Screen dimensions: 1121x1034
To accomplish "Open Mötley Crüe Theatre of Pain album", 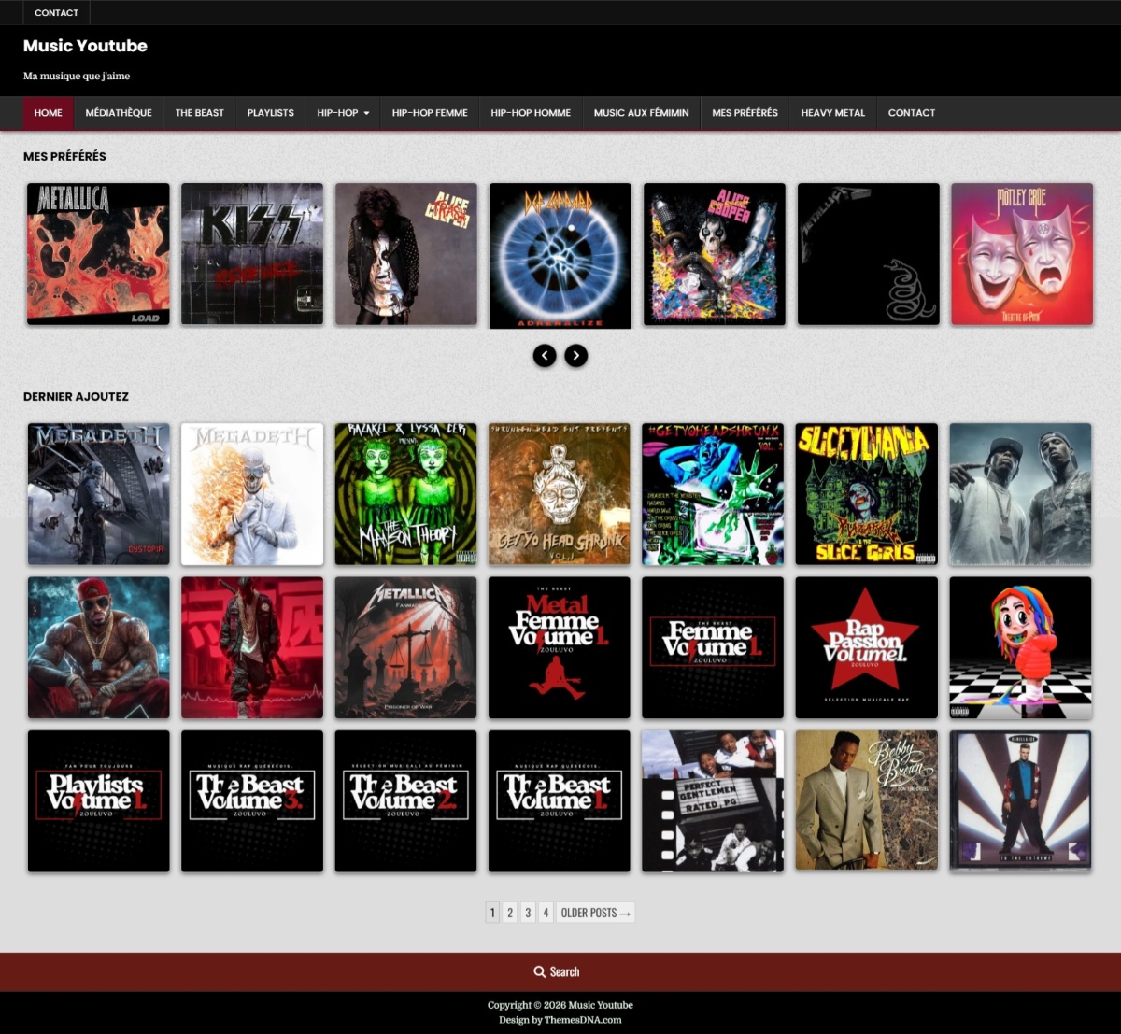I will [x=1022, y=254].
